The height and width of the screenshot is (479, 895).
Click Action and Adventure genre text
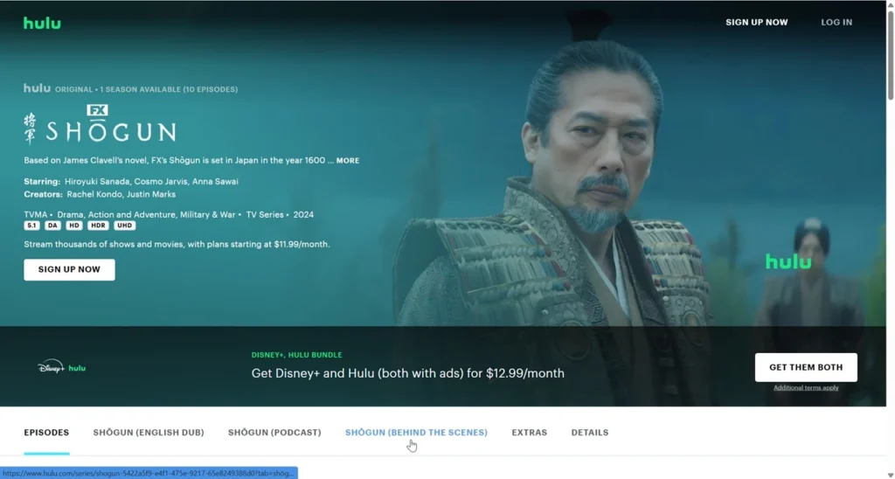(131, 215)
